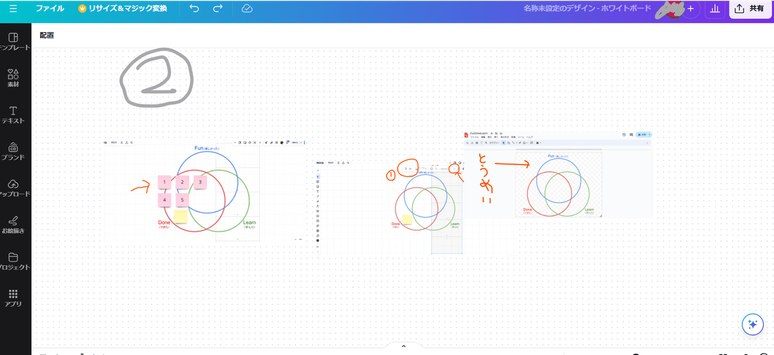Click the 共有 share button
This screenshot has width=774, height=355.
pyautogui.click(x=750, y=9)
